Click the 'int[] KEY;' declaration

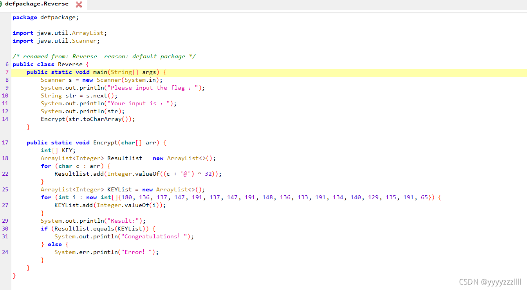[58, 150]
